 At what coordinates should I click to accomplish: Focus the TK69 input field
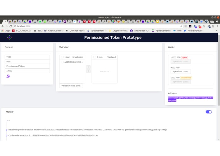click(27, 57)
